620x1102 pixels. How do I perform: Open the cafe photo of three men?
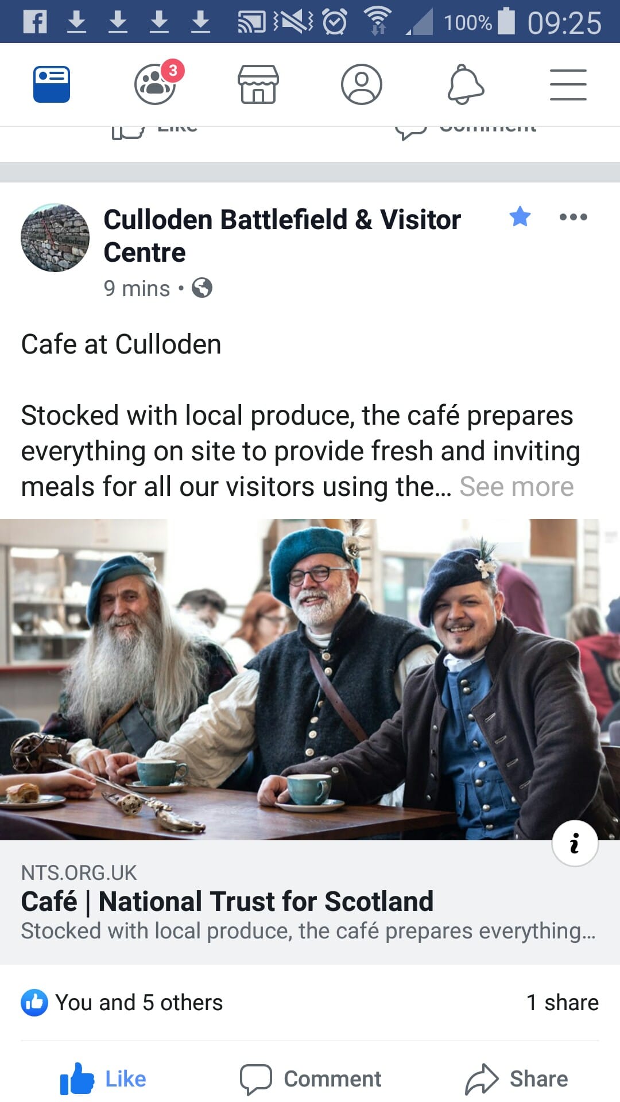[x=310, y=680]
